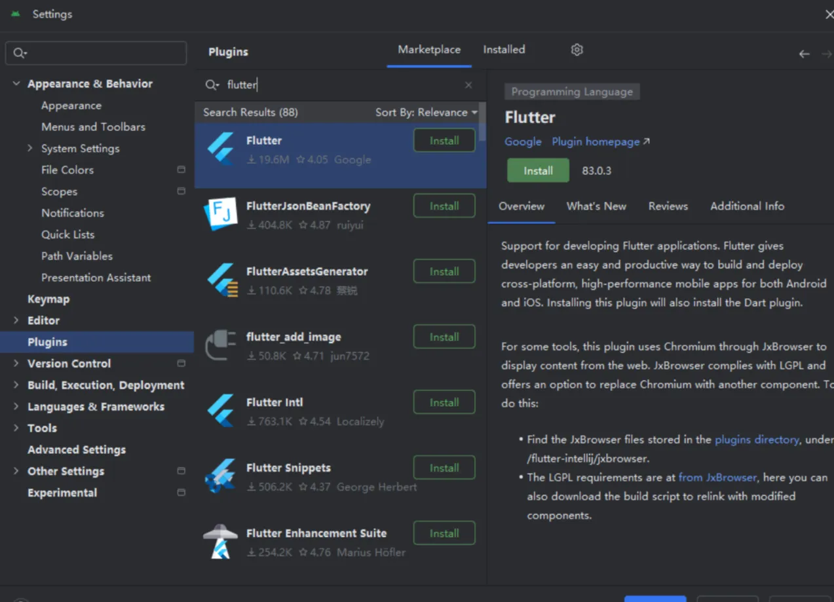Image resolution: width=834 pixels, height=602 pixels.
Task: Open the Sort By: Relevance dropdown
Action: (426, 113)
